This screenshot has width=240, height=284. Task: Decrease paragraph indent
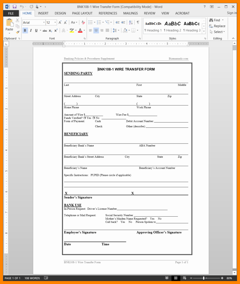118,22
